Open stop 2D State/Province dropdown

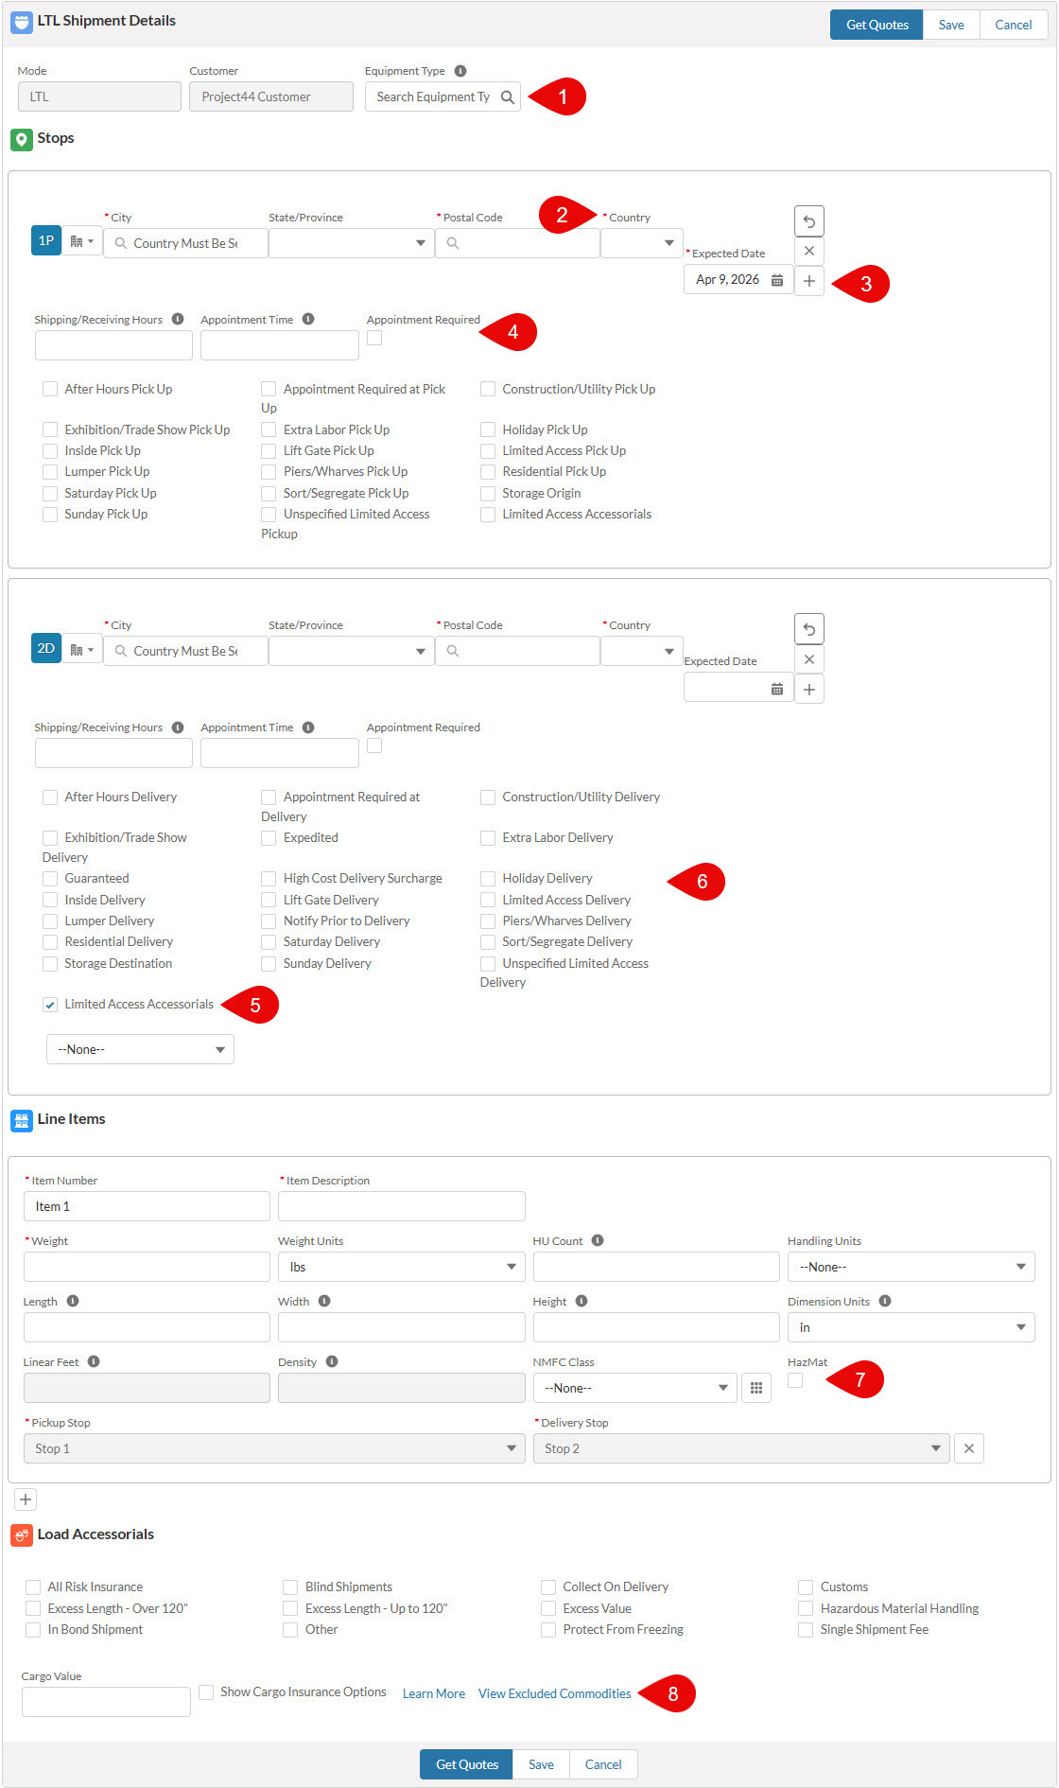click(x=351, y=651)
